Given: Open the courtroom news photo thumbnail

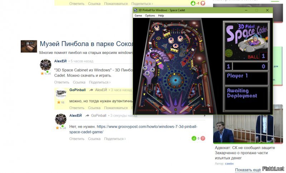Looking at the screenshot, I should (x=248, y=124).
